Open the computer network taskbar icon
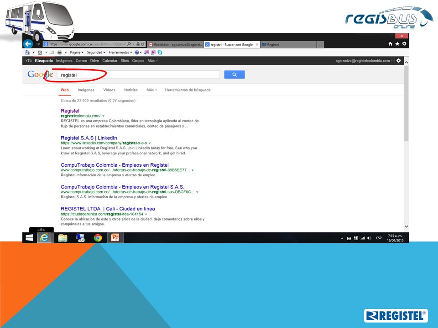Screen dimensions: 438x328 coord(80,238)
